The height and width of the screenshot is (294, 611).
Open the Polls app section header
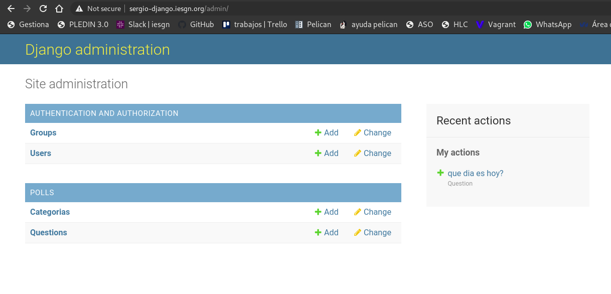[42, 193]
